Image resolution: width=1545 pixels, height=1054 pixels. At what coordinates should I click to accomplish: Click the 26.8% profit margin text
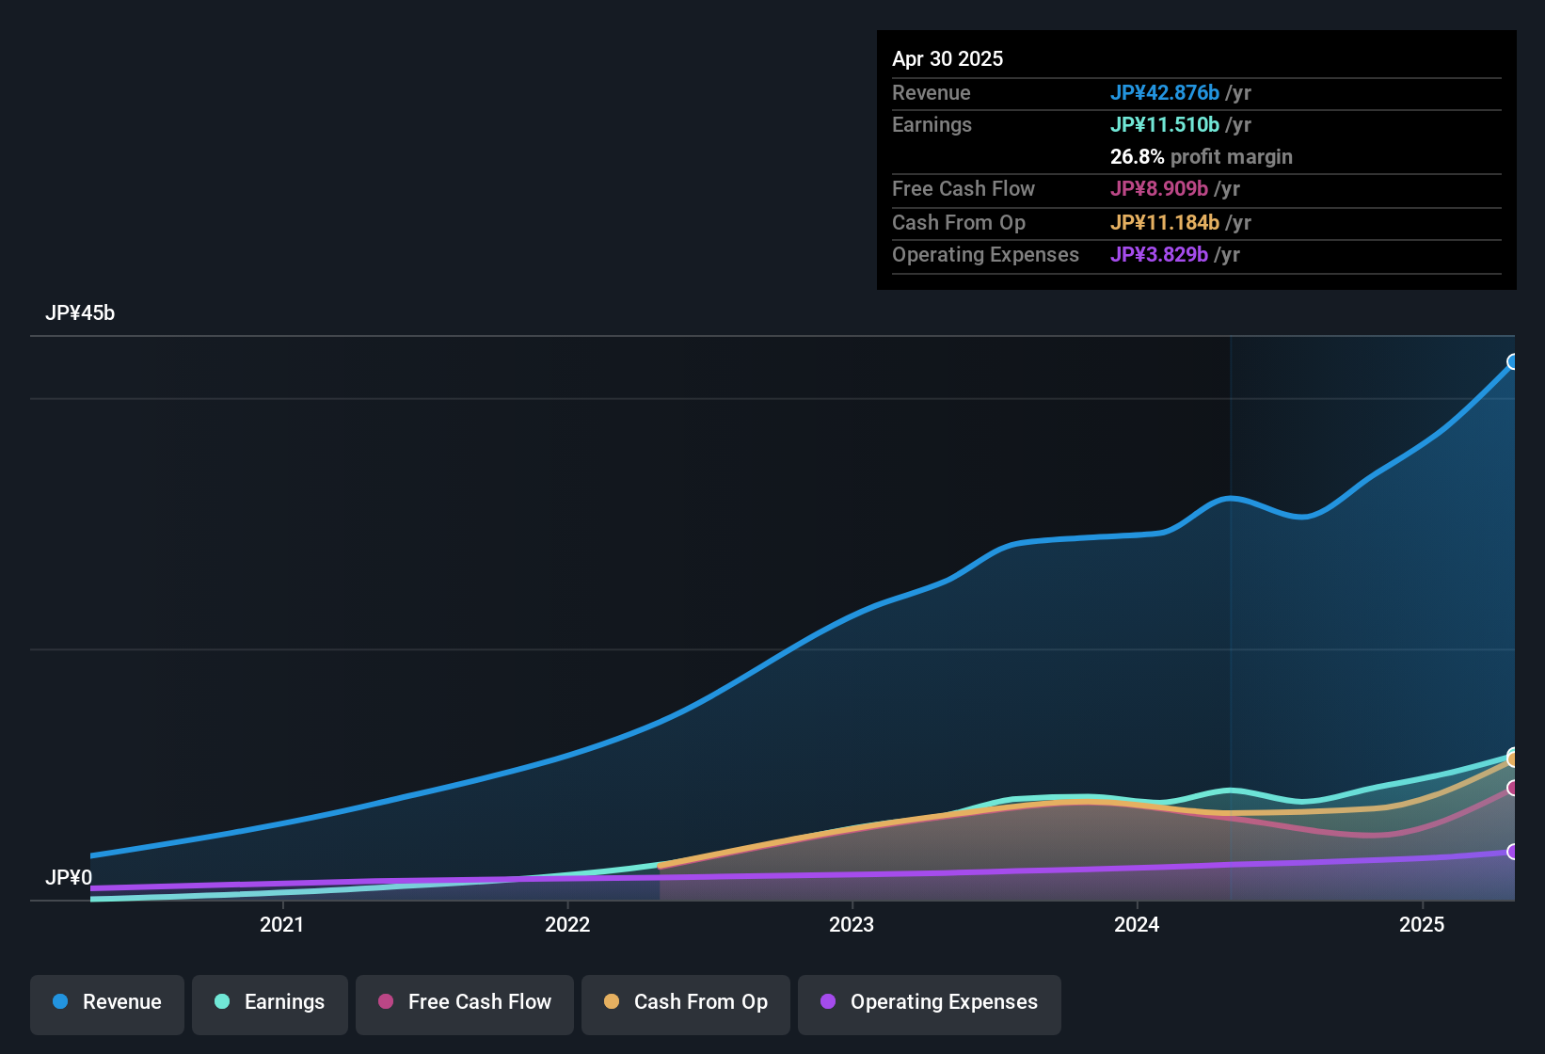[x=1202, y=156]
